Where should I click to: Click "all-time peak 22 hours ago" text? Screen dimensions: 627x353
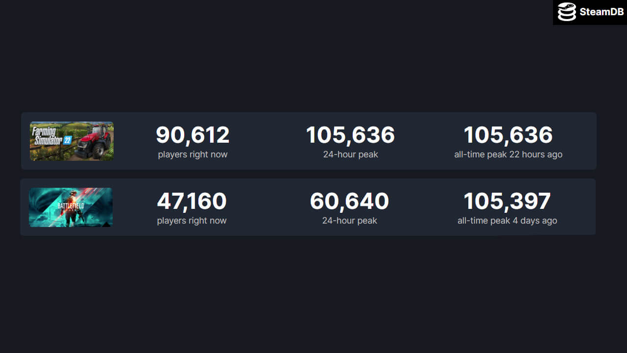(x=508, y=154)
